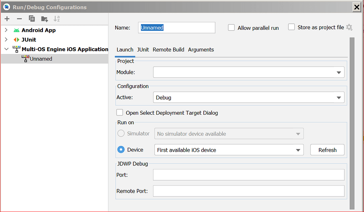
Task: Click the settings gear beside Store as project file
Action: point(349,27)
